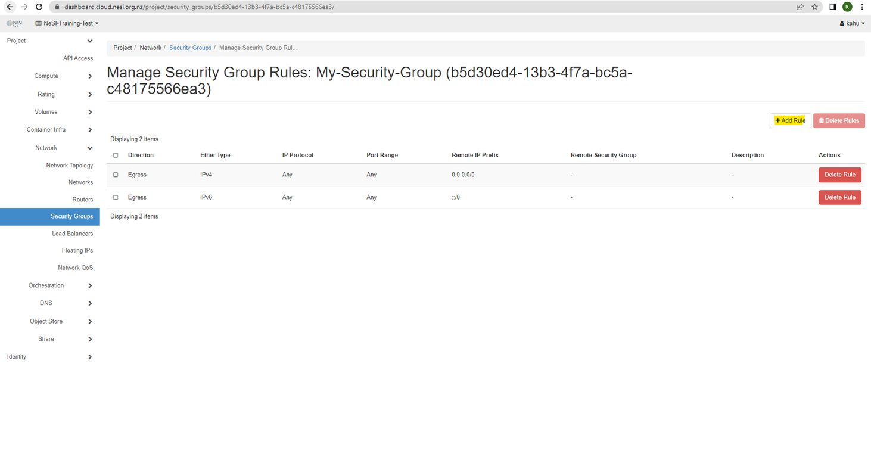Click Security Groups breadcrumb link
This screenshot has height=454, width=871.
pyautogui.click(x=190, y=48)
